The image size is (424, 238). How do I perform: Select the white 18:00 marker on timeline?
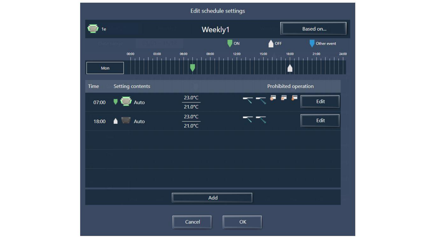click(x=290, y=68)
